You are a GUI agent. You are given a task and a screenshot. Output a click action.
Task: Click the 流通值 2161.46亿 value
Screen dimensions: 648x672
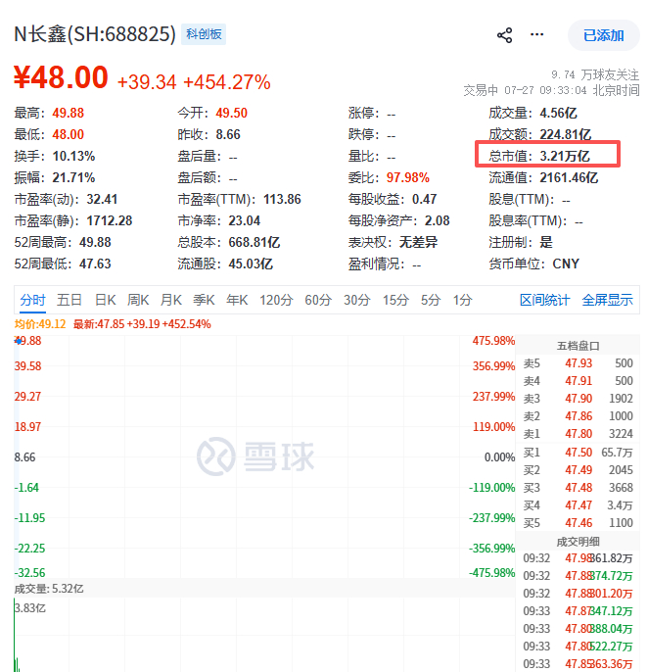569,177
